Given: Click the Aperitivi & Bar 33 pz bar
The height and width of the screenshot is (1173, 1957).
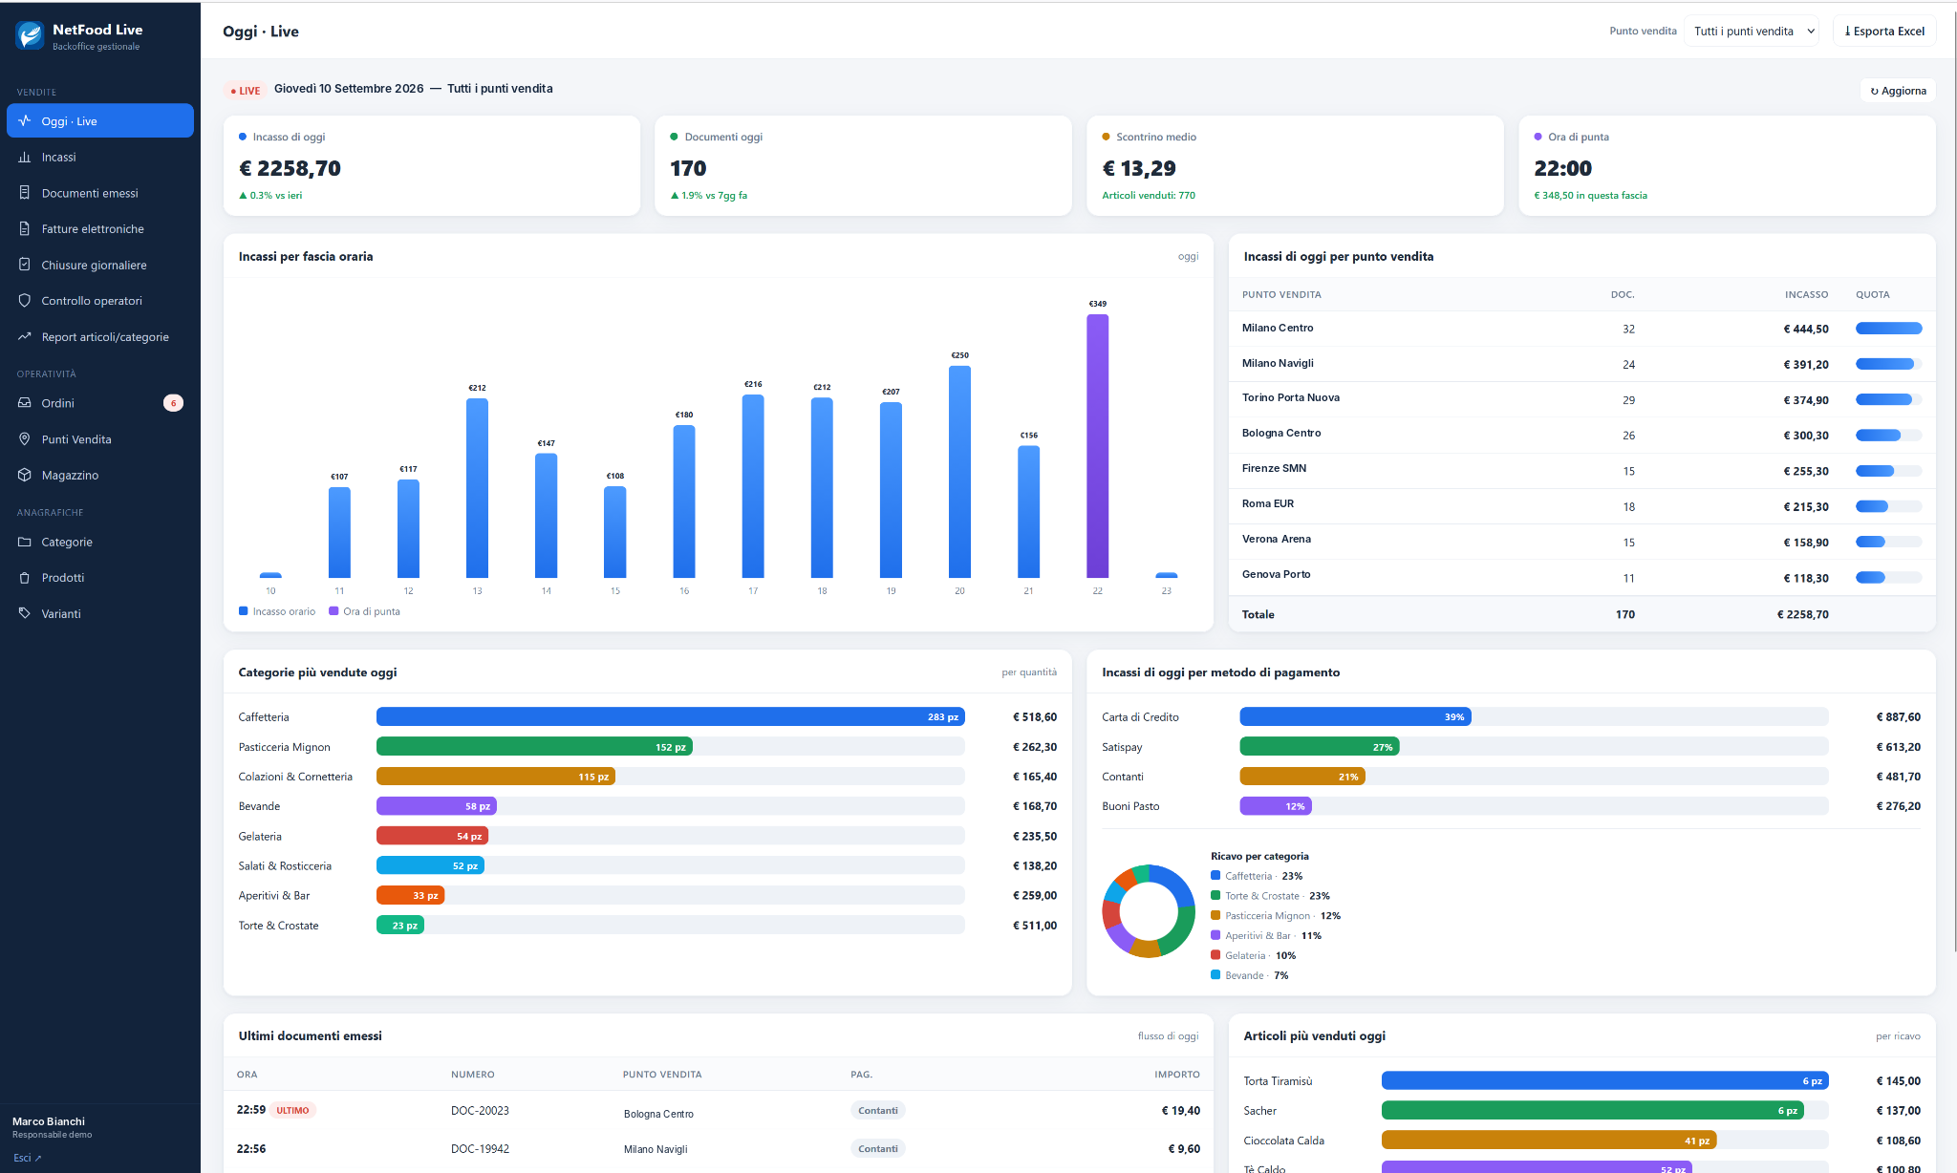Looking at the screenshot, I should point(410,895).
